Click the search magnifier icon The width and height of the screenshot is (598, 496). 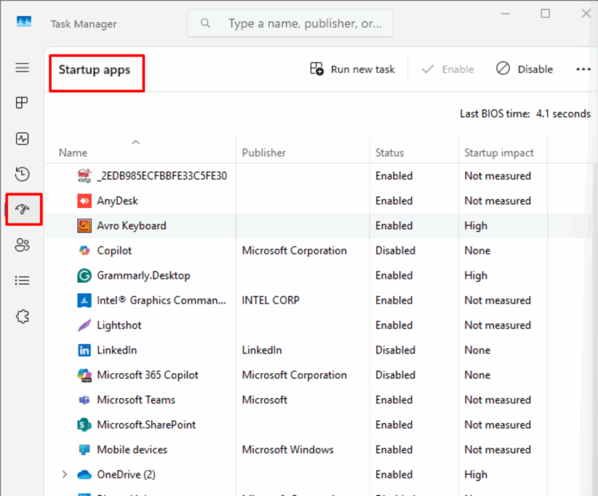pos(205,23)
